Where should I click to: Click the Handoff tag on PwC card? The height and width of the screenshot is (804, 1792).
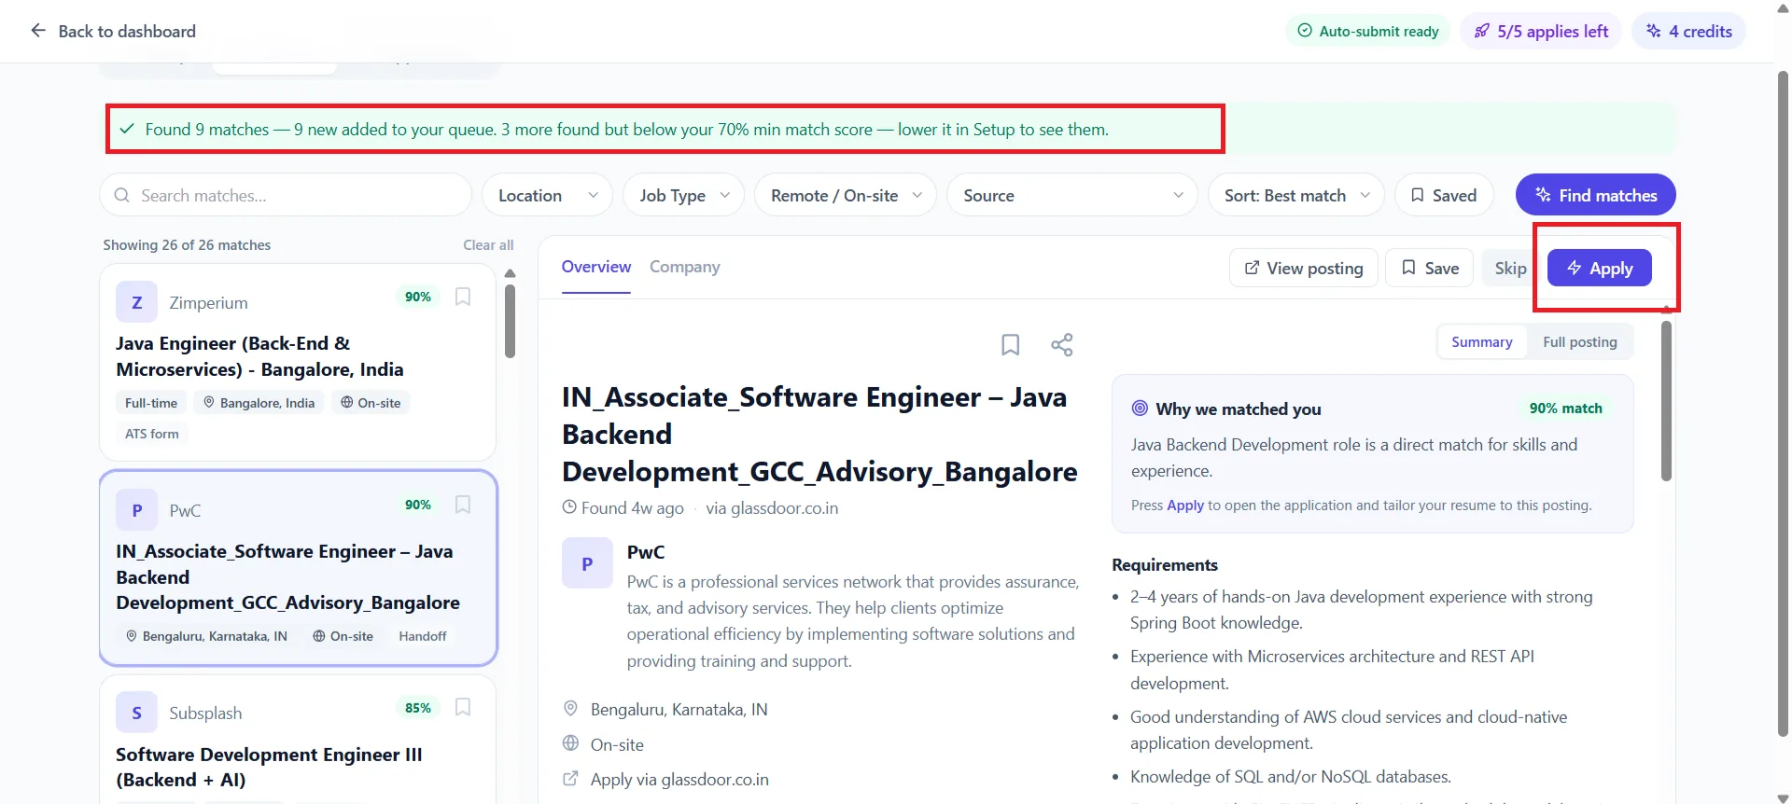click(x=423, y=636)
